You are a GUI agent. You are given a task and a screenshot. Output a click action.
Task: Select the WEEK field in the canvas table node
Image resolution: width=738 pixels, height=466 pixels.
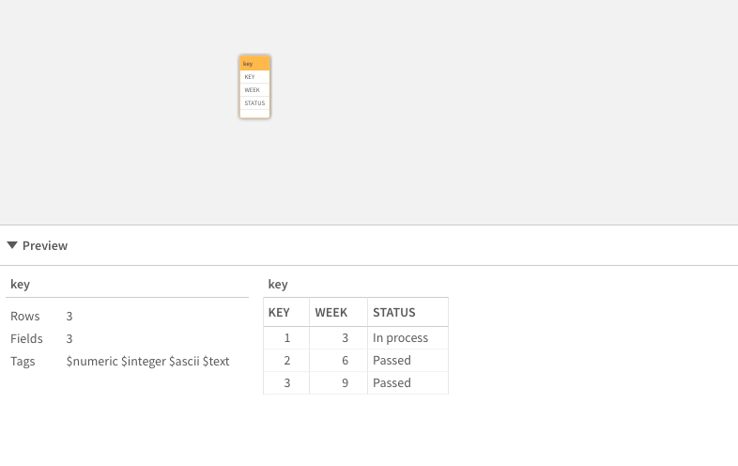tap(254, 90)
